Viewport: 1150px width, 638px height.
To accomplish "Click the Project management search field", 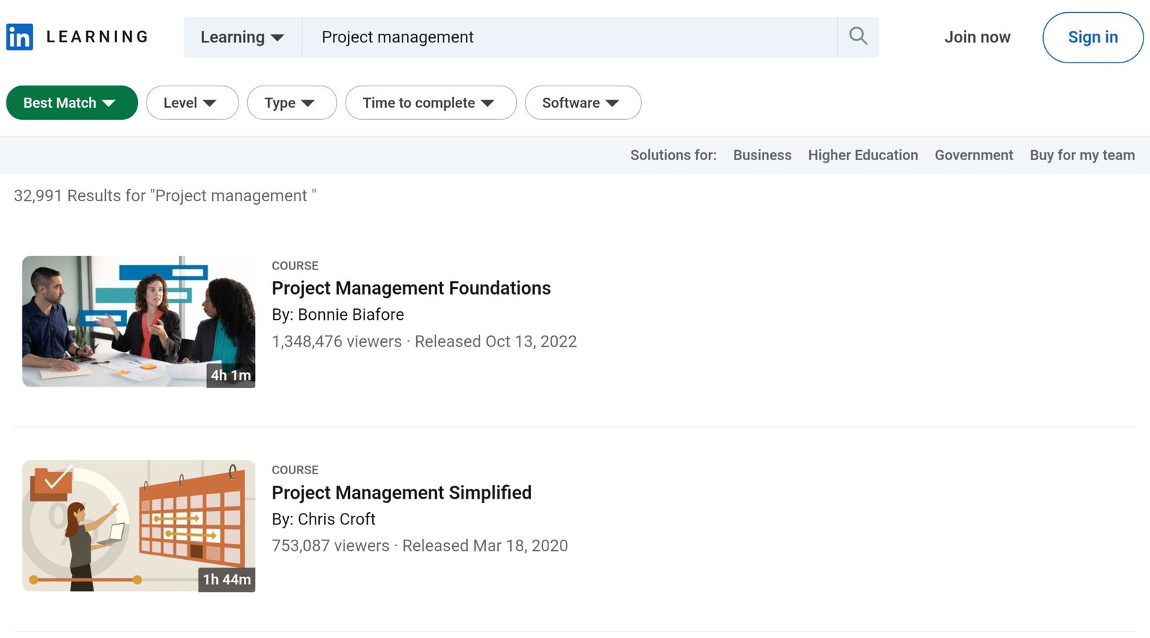I will (569, 37).
